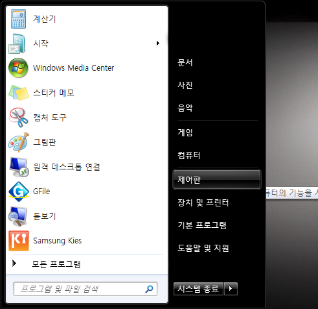Viewport: 318px width, 309px height.
Task: Open the shutdown options arrow
Action: (231, 289)
